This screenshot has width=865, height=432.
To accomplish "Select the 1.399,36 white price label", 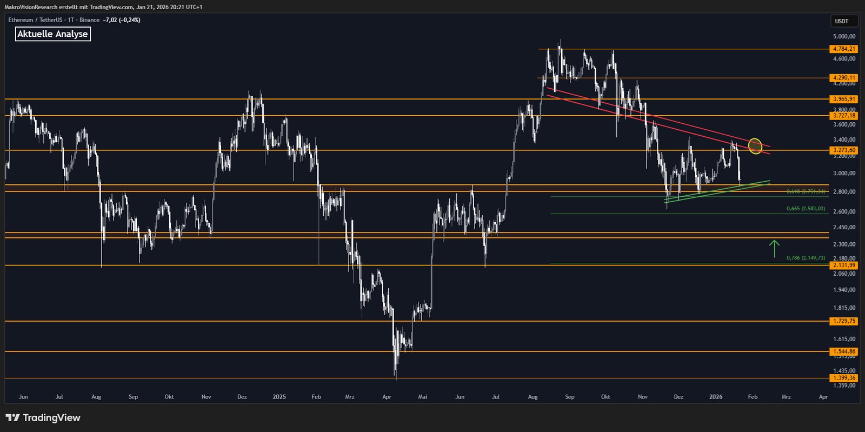I will (x=844, y=378).
